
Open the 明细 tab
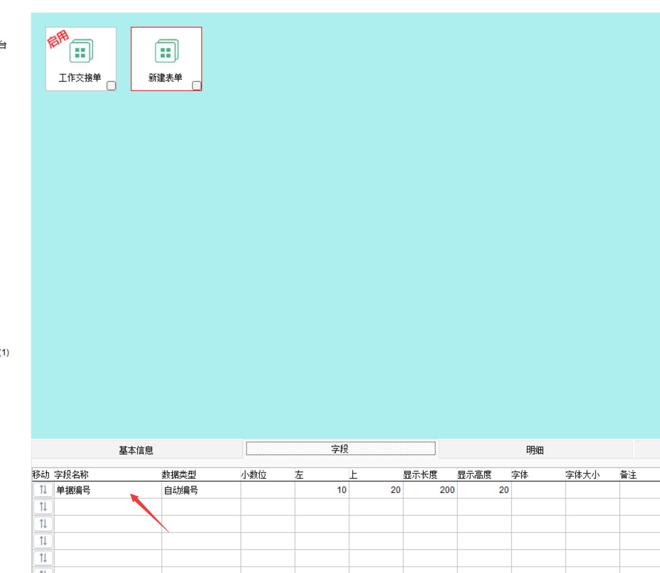[535, 450]
